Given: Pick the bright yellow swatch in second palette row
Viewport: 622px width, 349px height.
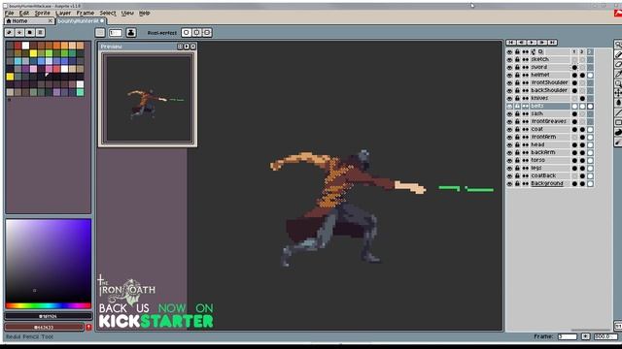Looking at the screenshot, I should (33, 53).
